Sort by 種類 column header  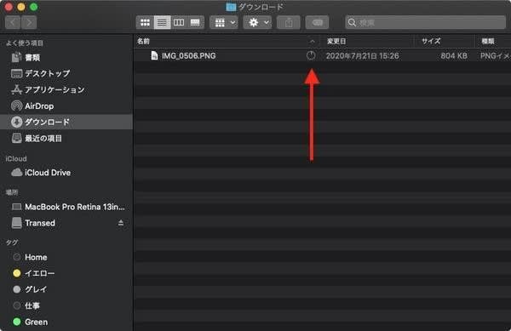pyautogui.click(x=488, y=42)
